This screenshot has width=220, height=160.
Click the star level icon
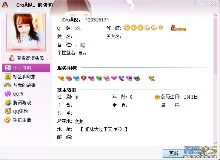161,27
